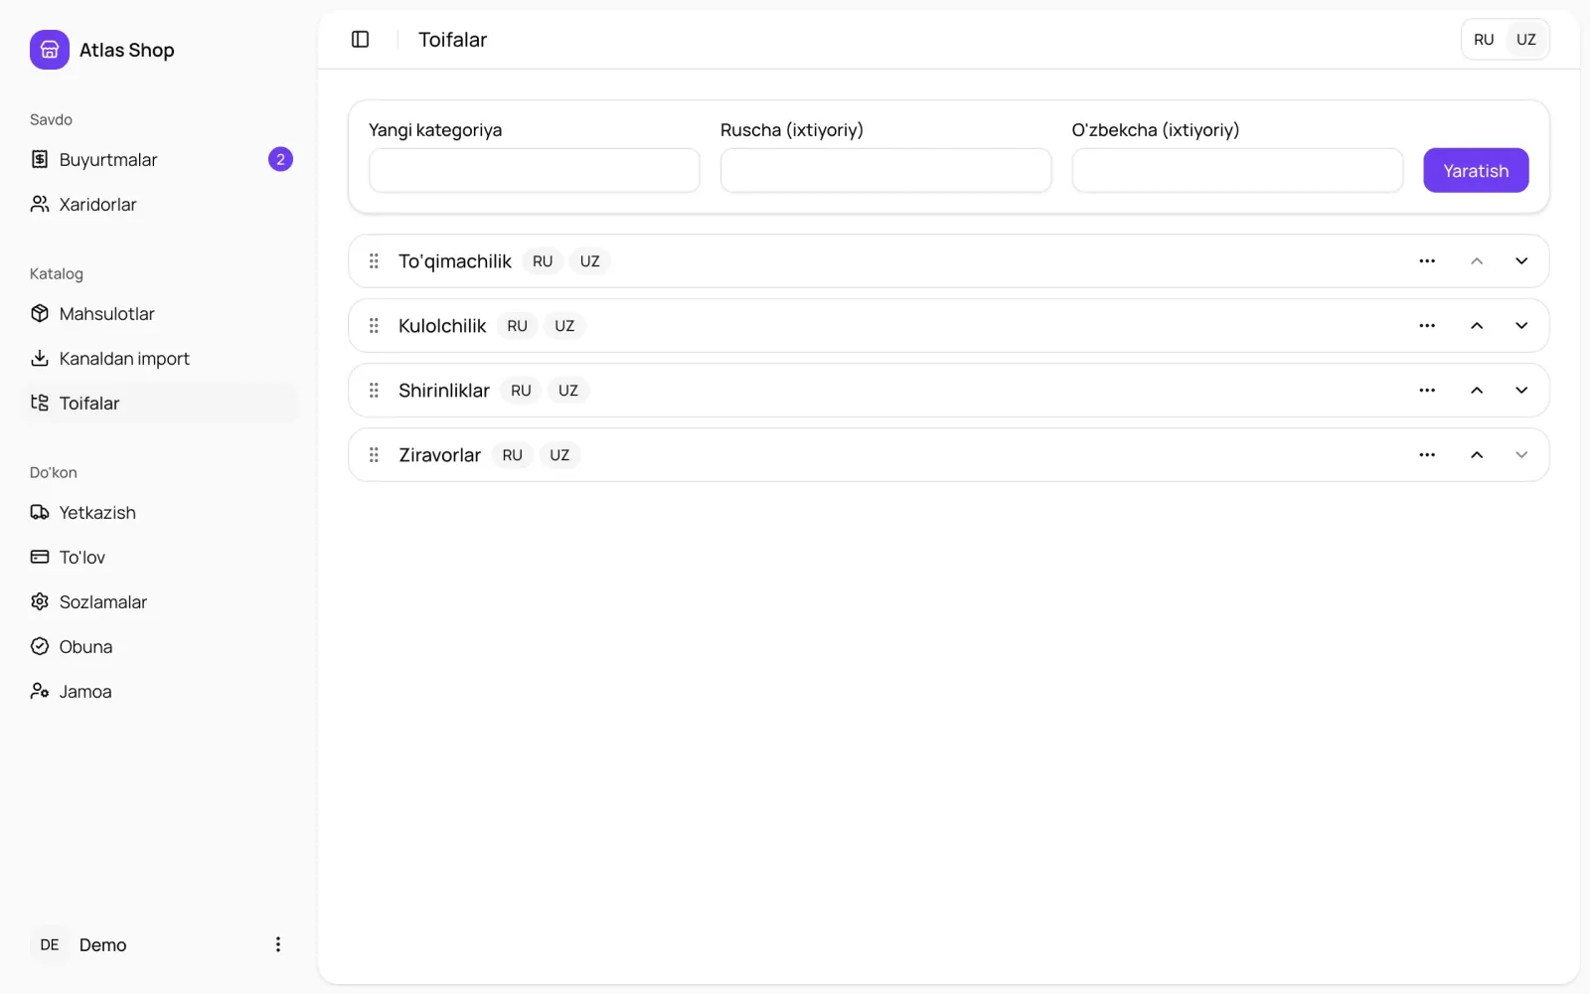
Task: Open Xaridorlar in the sidebar
Action: pyautogui.click(x=159, y=205)
